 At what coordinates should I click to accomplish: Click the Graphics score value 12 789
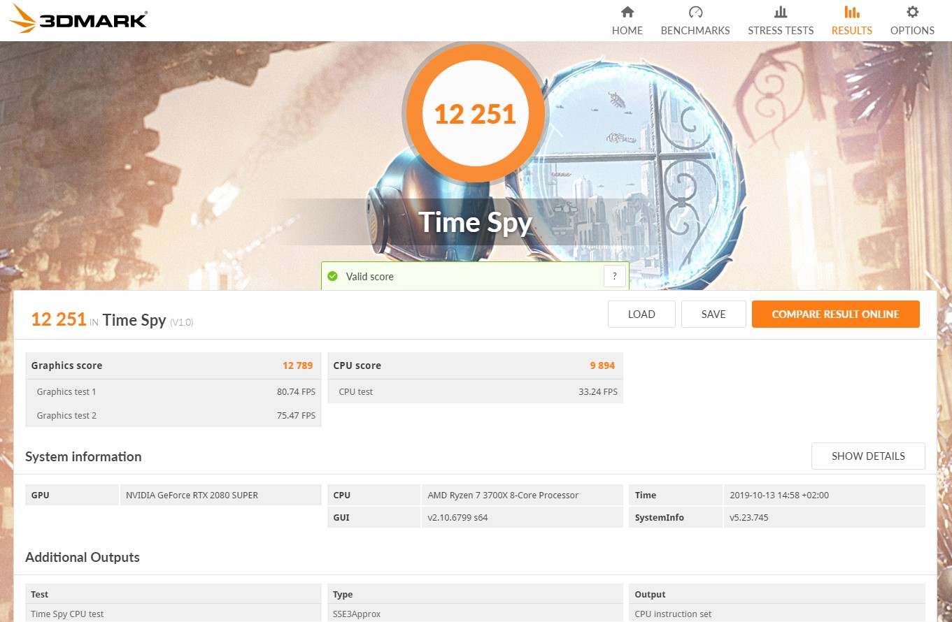click(297, 366)
